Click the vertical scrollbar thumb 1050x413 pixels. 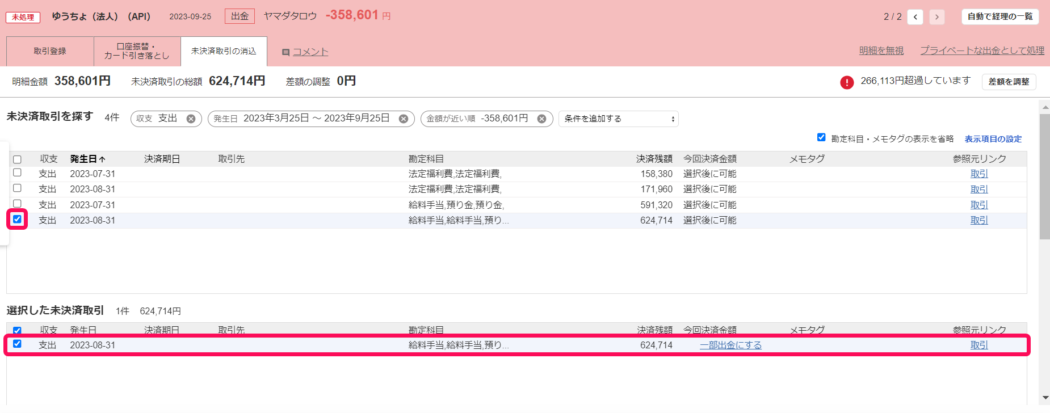pos(1045,176)
